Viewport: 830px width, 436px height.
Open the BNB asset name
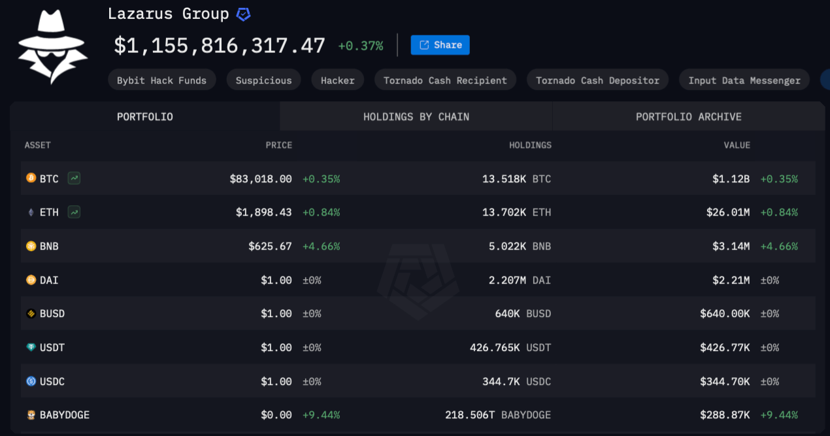tap(49, 246)
